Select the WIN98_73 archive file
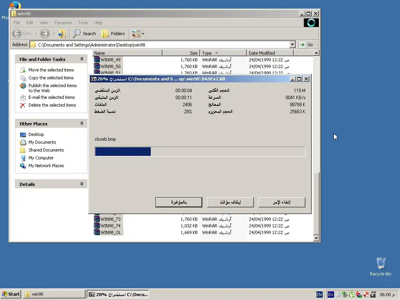Viewport: 400px width, 300px height. click(110, 219)
